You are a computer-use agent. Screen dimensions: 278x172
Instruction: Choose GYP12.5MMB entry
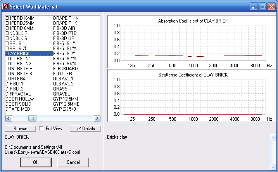coord(66,104)
